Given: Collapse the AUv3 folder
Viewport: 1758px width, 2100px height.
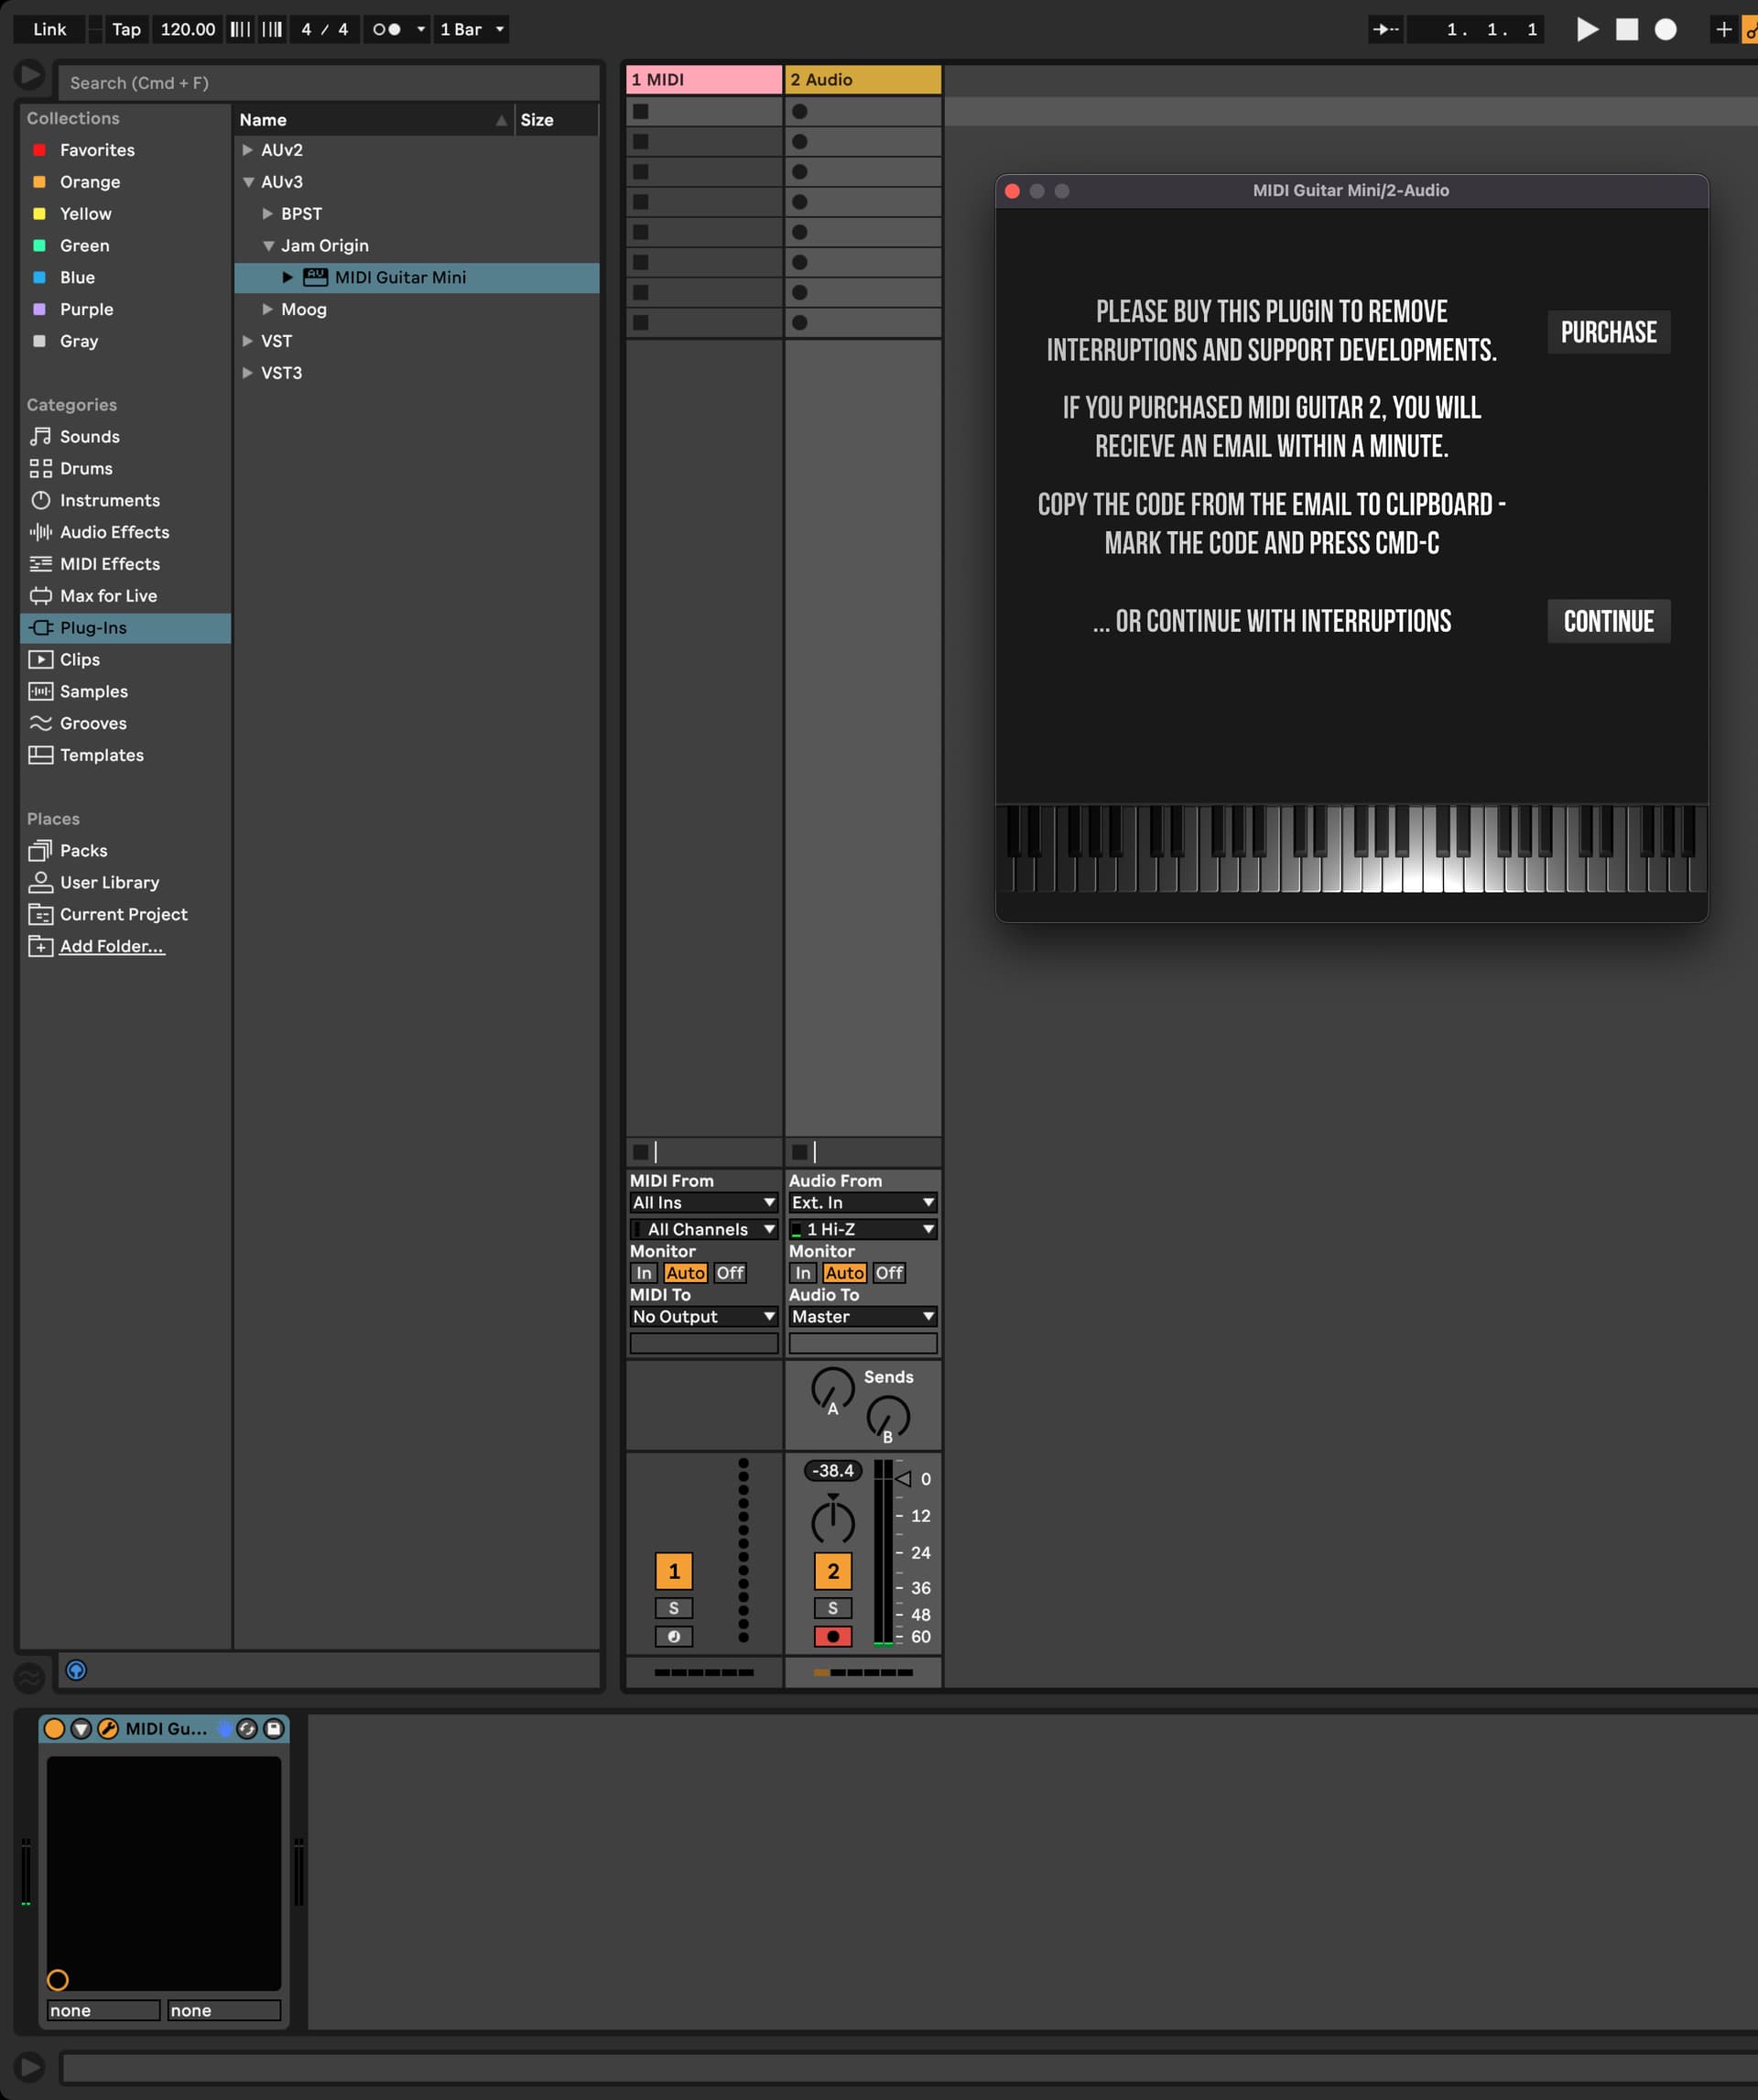Looking at the screenshot, I should pyautogui.click(x=248, y=182).
